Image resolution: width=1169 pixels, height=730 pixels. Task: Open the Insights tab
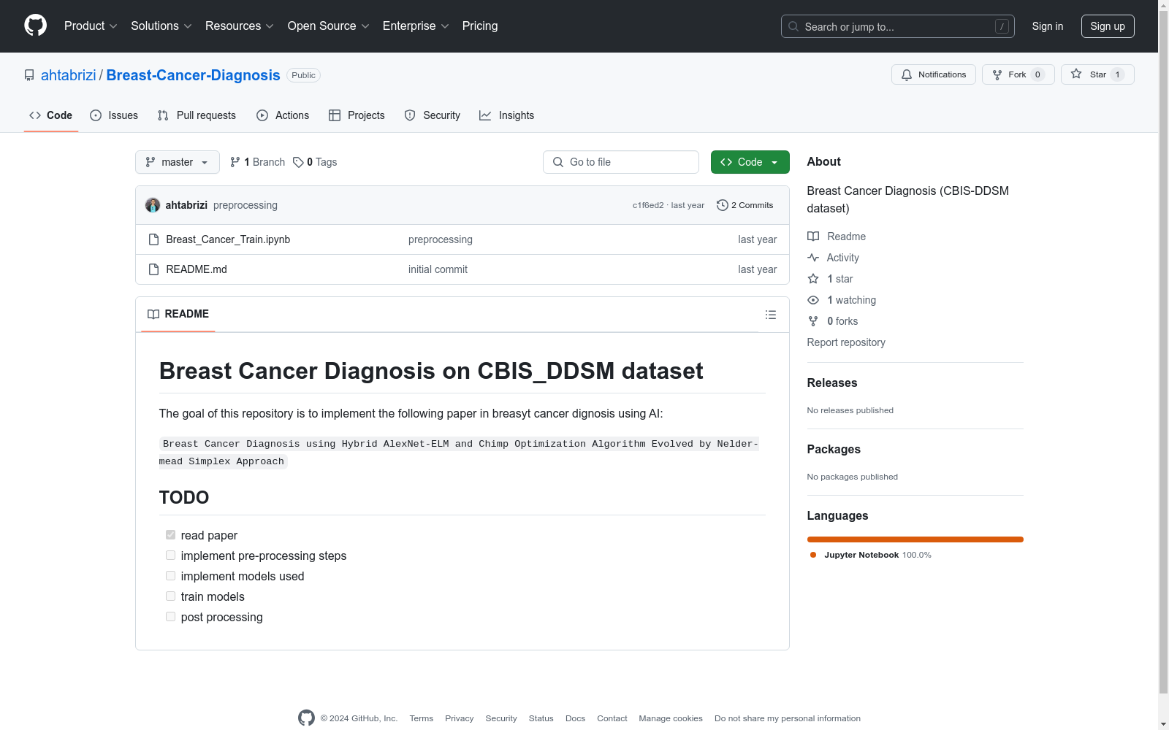(507, 115)
